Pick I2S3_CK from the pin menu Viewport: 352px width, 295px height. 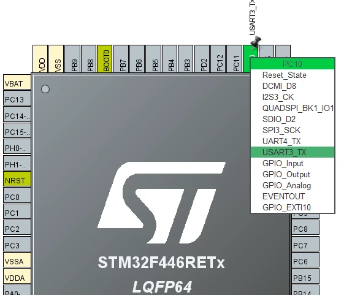pos(293,97)
